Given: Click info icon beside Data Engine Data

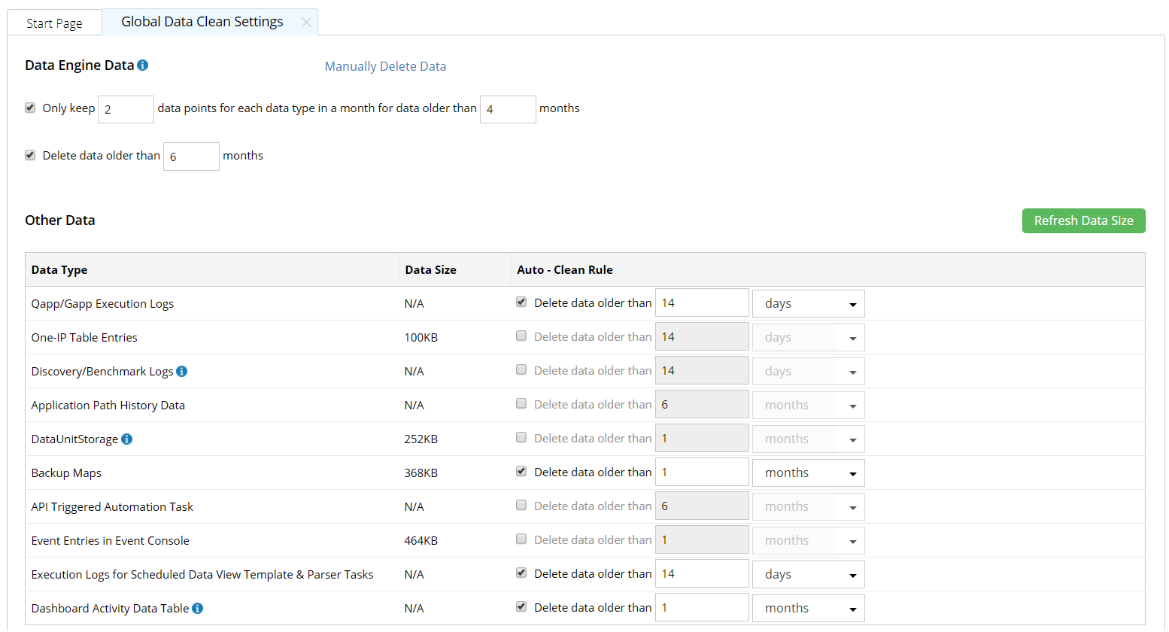Looking at the screenshot, I should pos(143,65).
